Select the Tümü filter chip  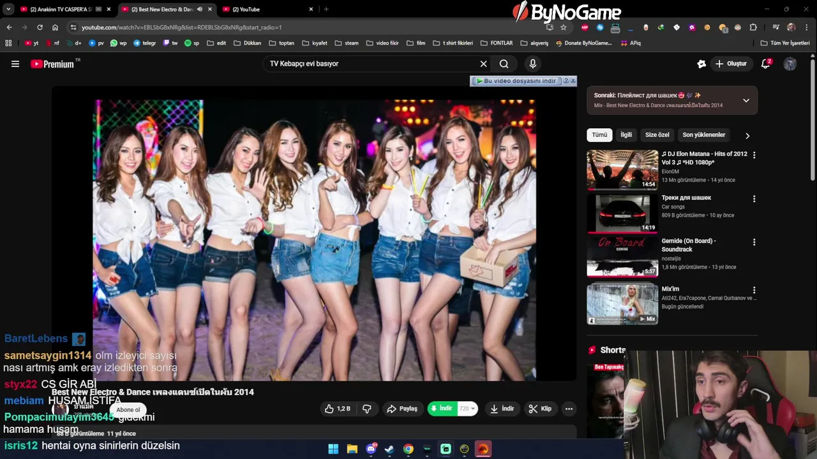point(599,135)
